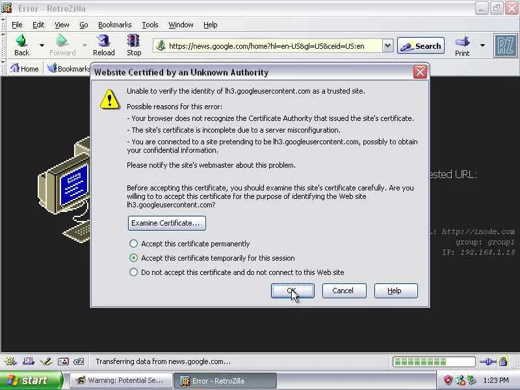520x390 pixels.
Task: Open the Navigator component icon in the status bar
Action: (x=10, y=361)
